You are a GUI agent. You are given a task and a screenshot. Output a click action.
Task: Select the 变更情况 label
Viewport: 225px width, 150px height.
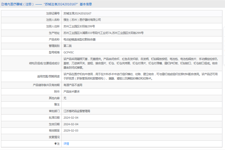pos(54,137)
